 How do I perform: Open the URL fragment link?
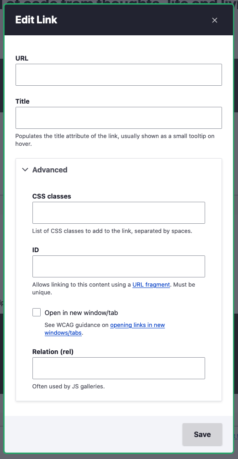151,285
